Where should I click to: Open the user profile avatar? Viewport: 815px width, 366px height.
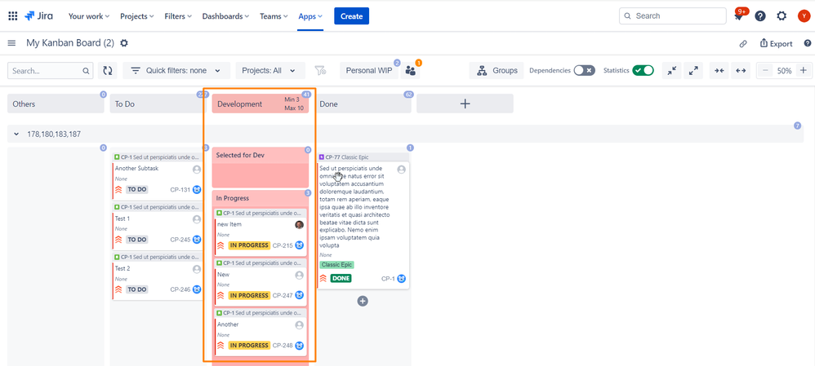coord(803,16)
